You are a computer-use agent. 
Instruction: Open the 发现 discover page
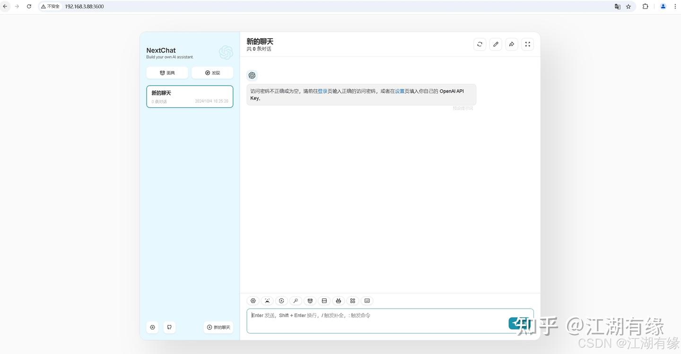212,73
